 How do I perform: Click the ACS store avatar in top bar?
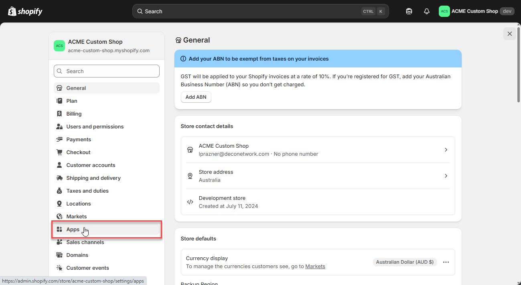444,11
